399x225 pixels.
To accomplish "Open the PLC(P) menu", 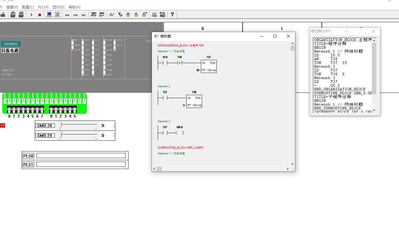I will coord(43,7).
